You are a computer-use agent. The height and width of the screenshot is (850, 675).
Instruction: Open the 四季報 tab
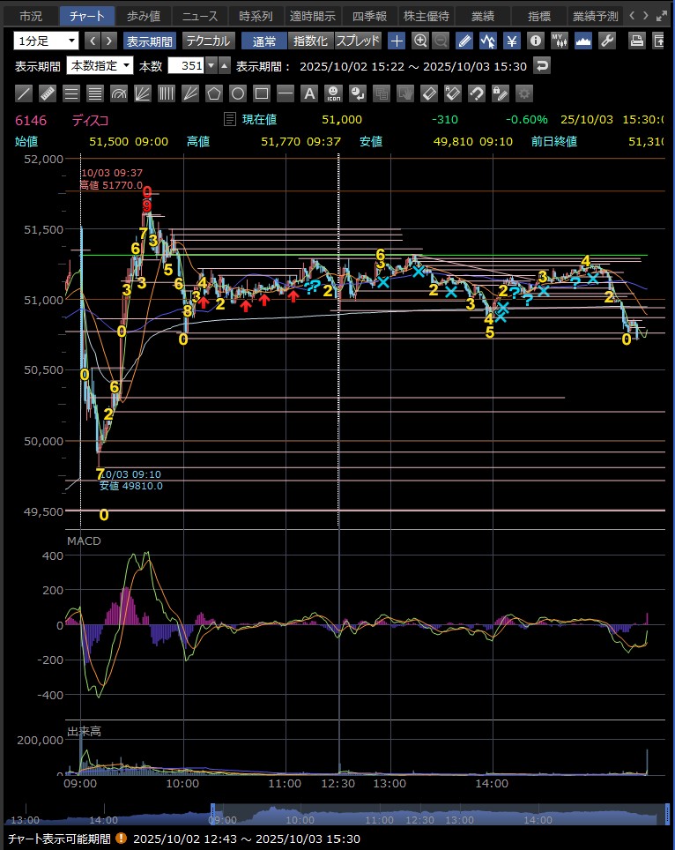[x=368, y=16]
